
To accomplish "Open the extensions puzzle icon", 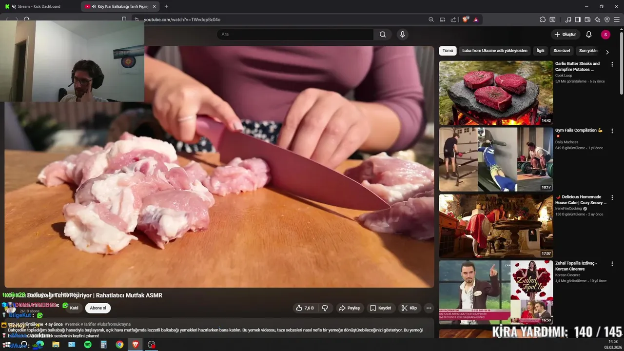I will tap(543, 19).
